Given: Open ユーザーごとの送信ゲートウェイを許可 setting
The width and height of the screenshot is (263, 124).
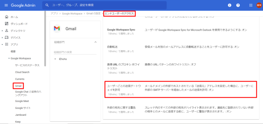Looking at the screenshot, I should coord(124,88).
